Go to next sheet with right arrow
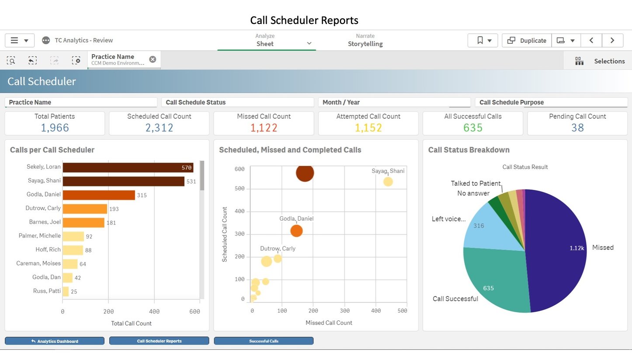Image resolution: width=632 pixels, height=355 pixels. (613, 40)
